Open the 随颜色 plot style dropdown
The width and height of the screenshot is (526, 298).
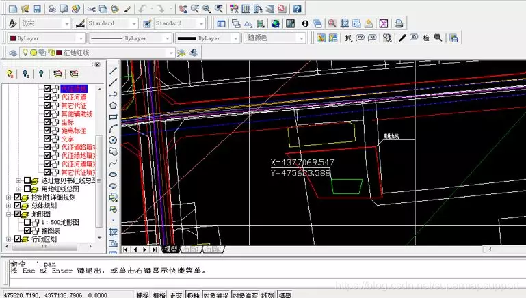point(301,38)
